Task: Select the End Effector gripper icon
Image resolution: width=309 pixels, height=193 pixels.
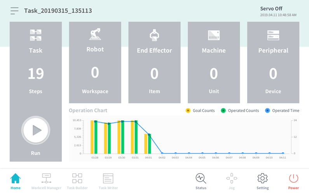Action: (154, 35)
